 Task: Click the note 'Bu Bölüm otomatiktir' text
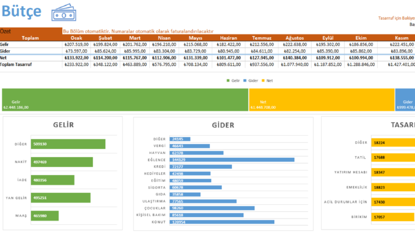point(138,31)
